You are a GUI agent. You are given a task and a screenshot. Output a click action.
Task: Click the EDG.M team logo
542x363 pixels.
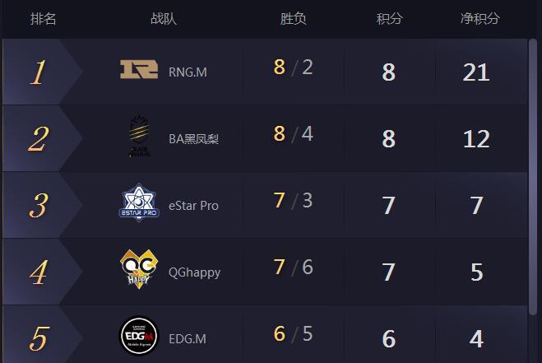[139, 337]
